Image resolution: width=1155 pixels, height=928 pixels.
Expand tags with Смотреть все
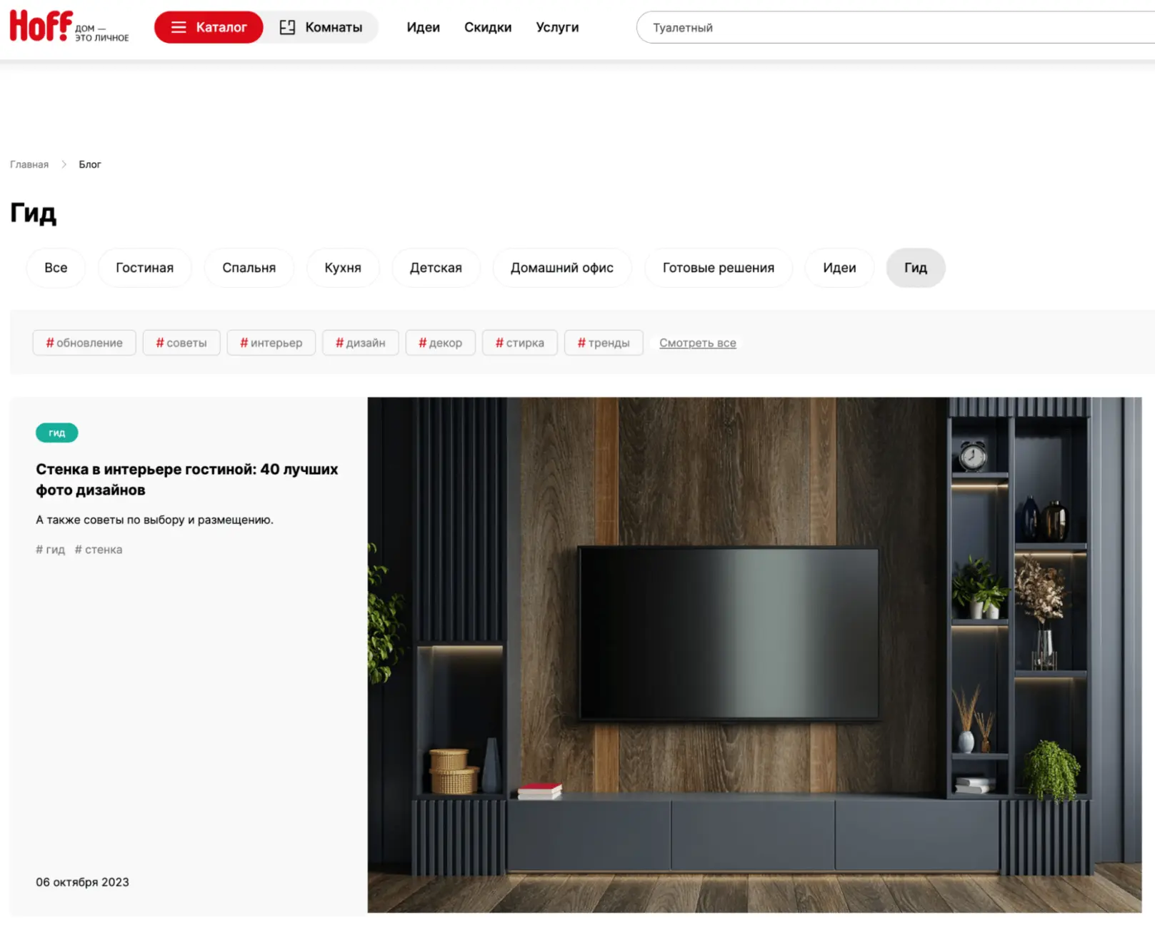[x=697, y=343]
